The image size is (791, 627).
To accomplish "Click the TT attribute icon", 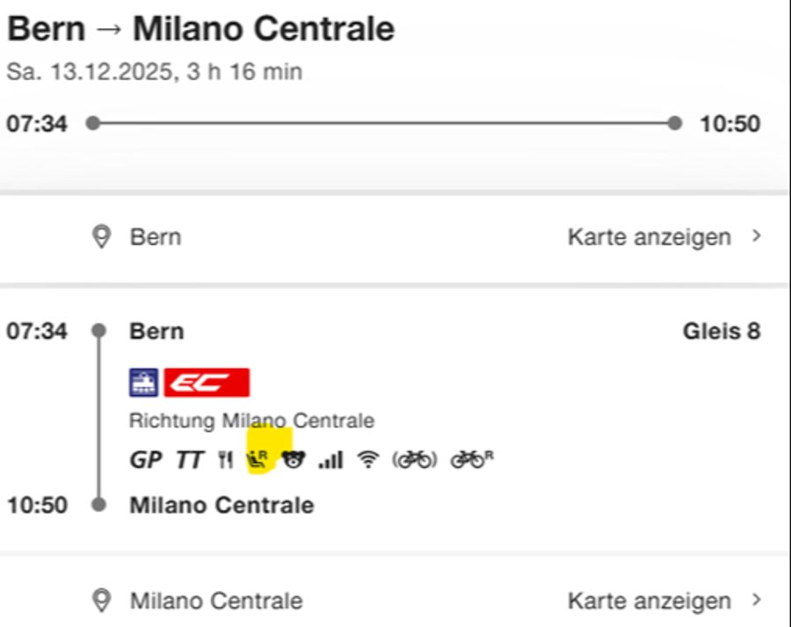I will coord(189,459).
